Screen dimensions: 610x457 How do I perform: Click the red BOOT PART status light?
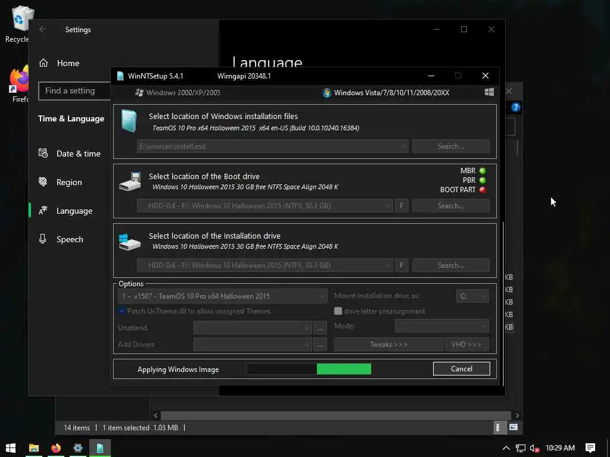483,190
